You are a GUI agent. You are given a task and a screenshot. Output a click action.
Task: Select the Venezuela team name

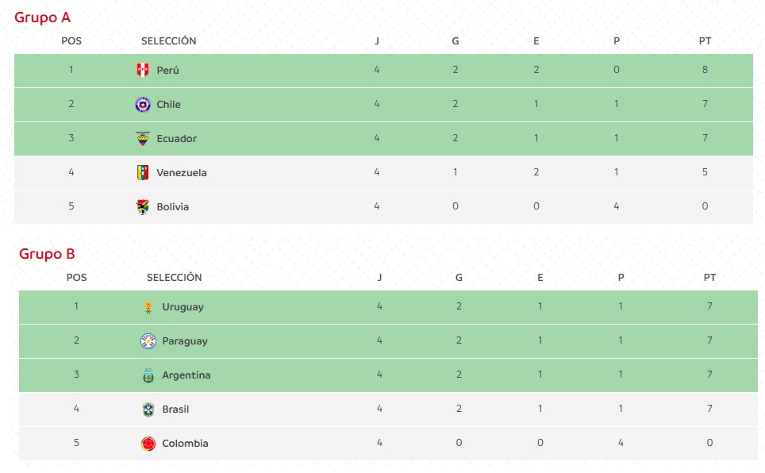182,172
